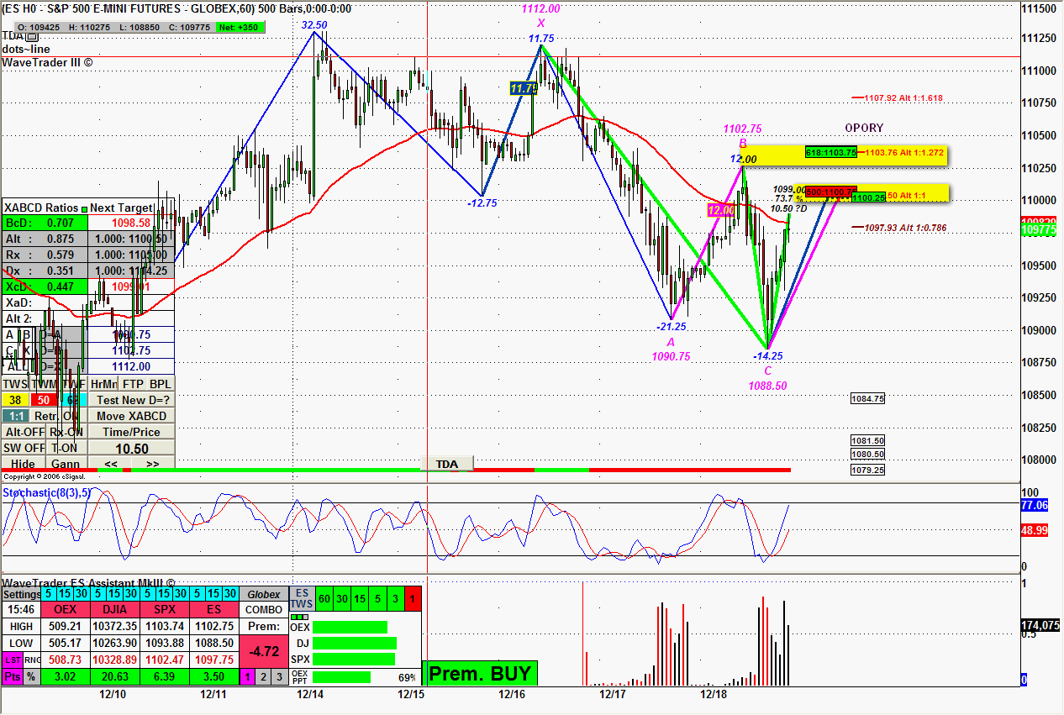Step forward with the >> arrow
Screen dimensions: 1064x715
pos(153,464)
